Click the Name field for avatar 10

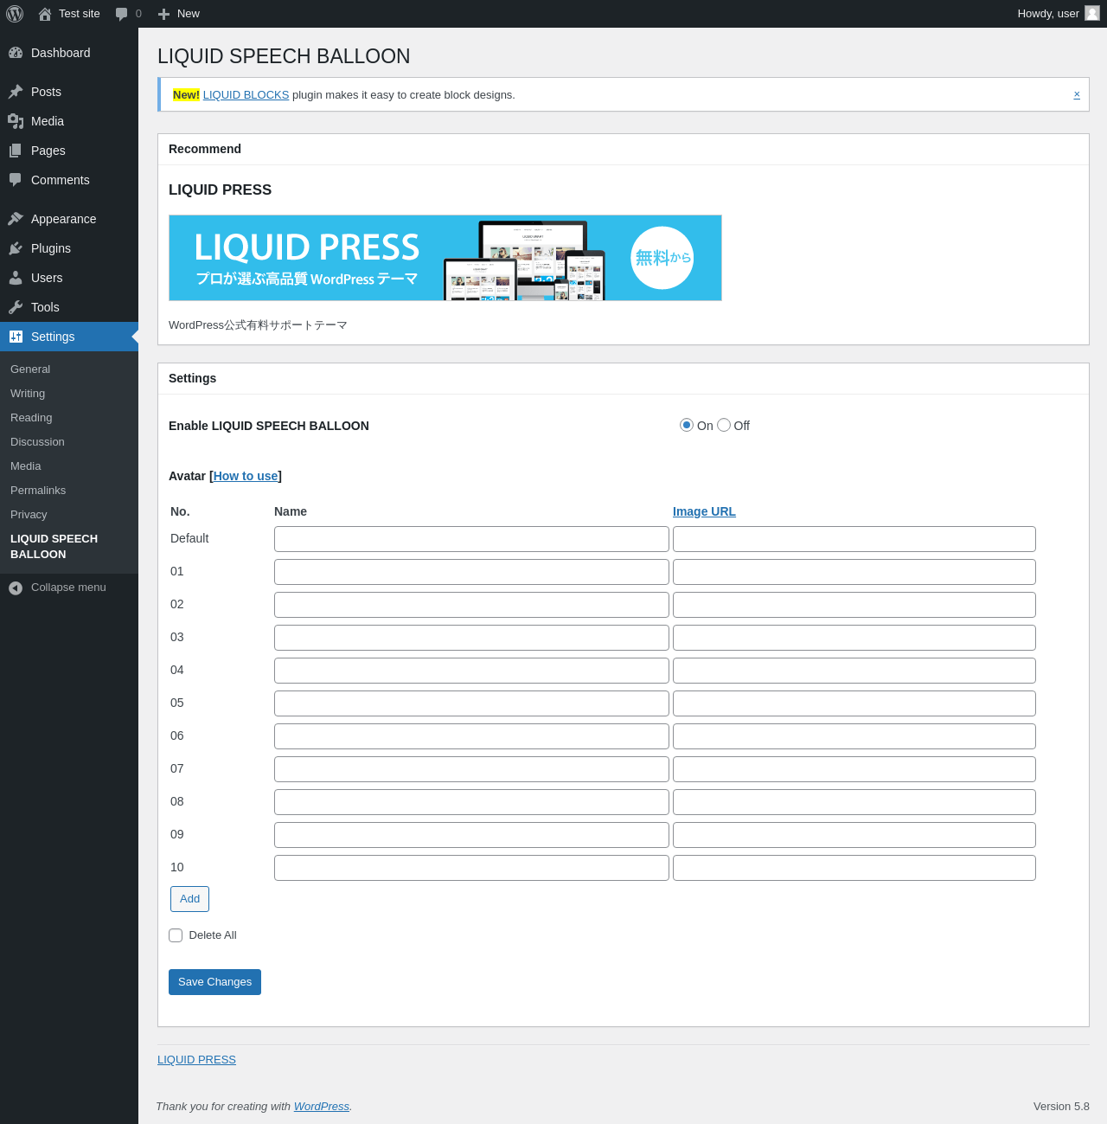coord(471,868)
